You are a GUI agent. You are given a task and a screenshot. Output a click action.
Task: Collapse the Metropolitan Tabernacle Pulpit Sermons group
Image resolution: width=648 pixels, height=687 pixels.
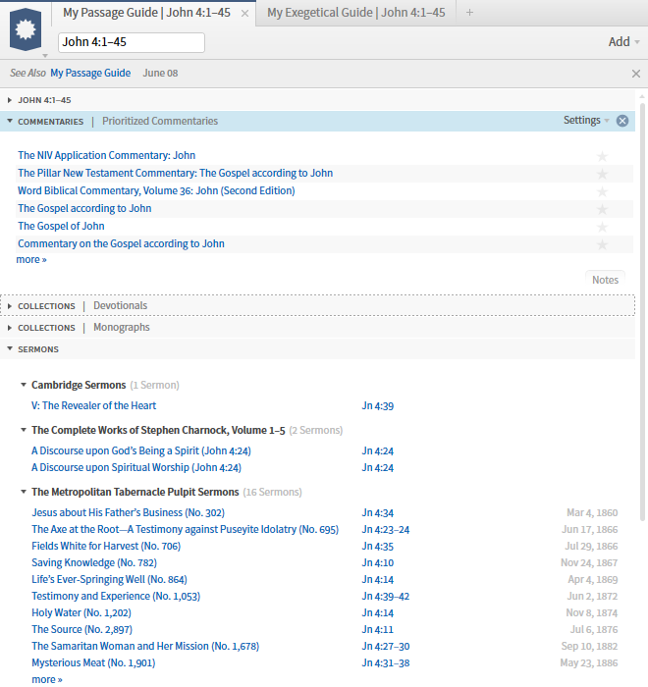pyautogui.click(x=24, y=492)
